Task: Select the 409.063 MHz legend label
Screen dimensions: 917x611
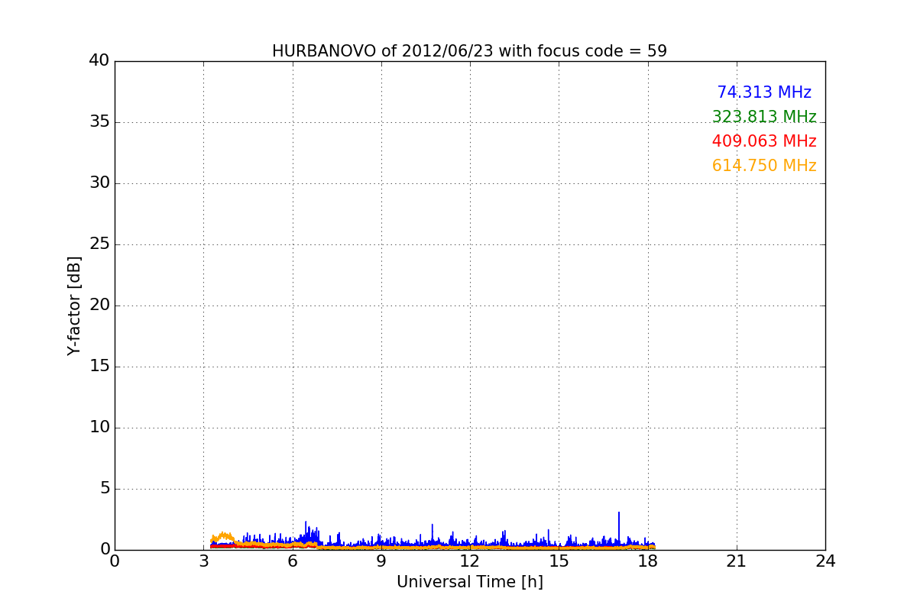Action: (x=764, y=141)
